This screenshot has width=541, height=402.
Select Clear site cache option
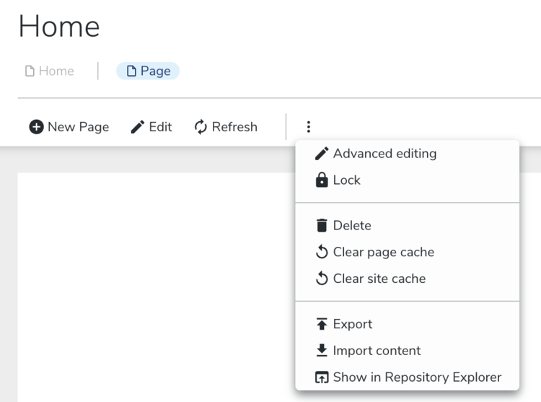(x=407, y=279)
